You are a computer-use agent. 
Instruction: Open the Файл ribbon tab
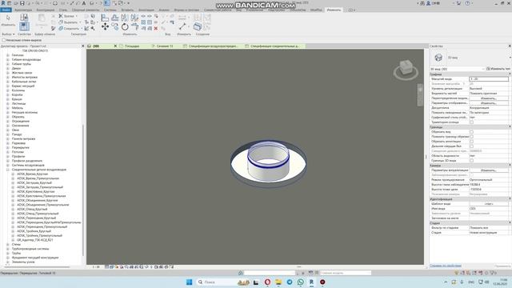6,10
